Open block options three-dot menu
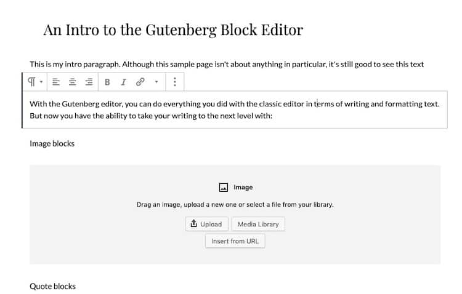Screen dimensions: 462x294 (x=175, y=82)
